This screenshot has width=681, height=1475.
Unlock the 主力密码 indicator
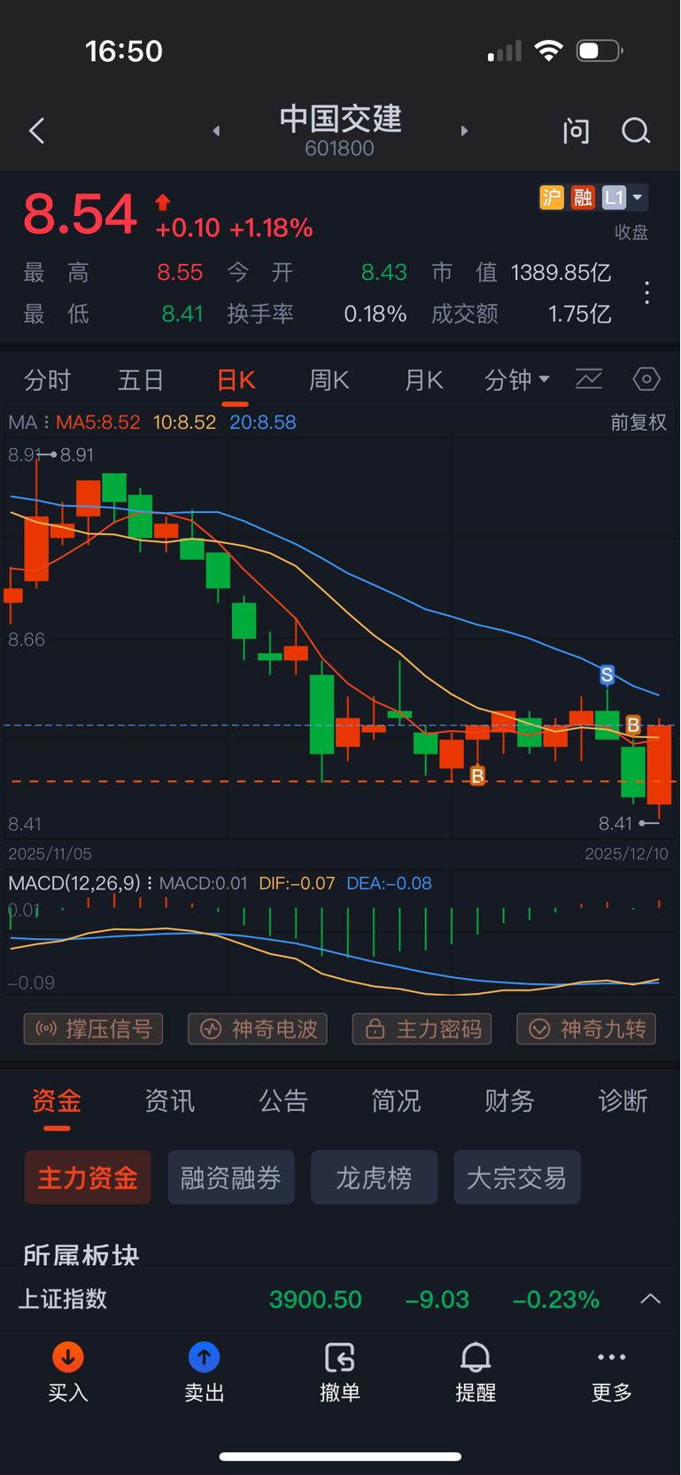pos(422,1029)
